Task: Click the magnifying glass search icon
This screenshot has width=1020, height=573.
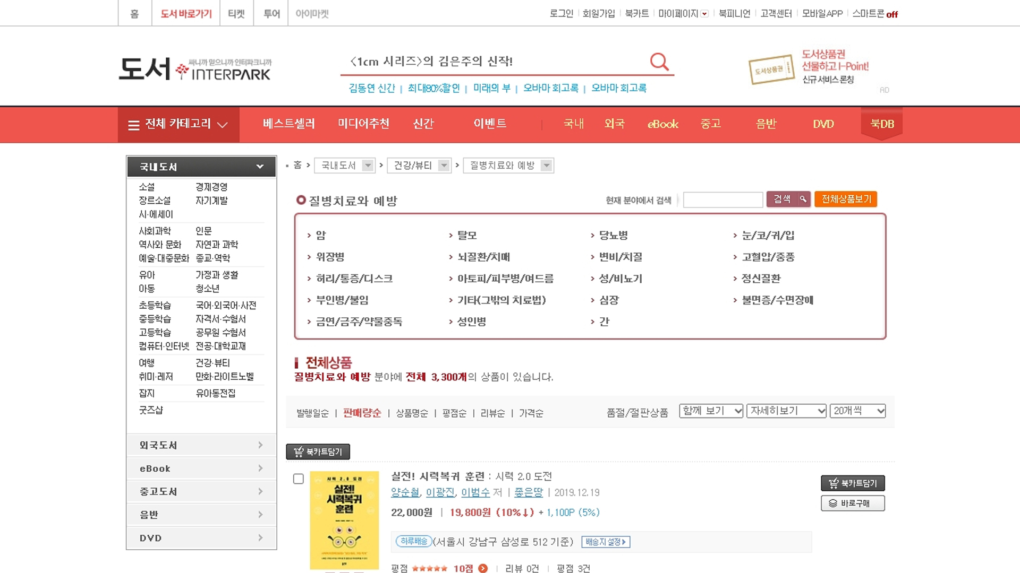Action: (x=659, y=62)
